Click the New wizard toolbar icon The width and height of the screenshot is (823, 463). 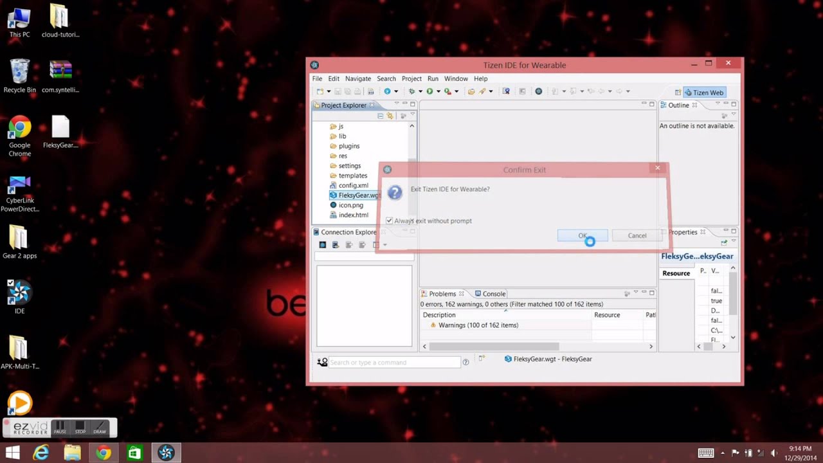pyautogui.click(x=320, y=91)
